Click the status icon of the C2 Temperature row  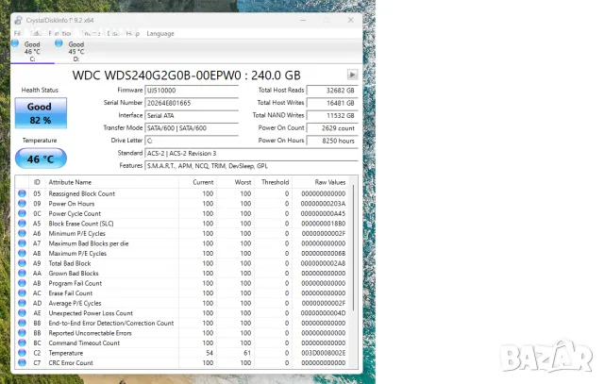pos(22,353)
